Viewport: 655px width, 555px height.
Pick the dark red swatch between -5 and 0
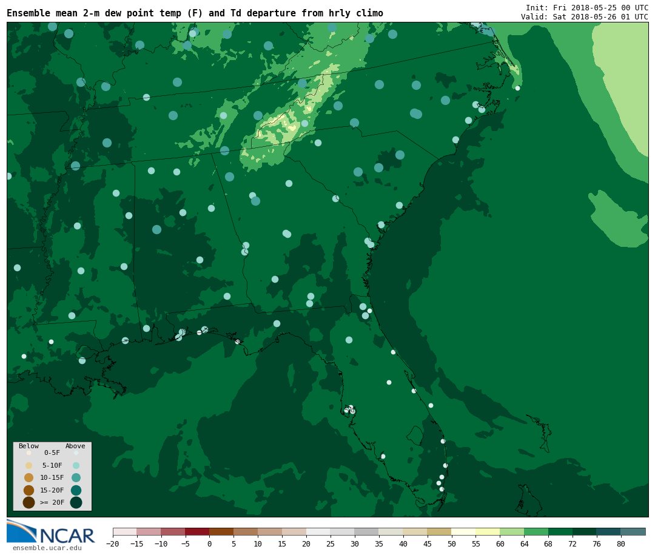[x=197, y=531]
